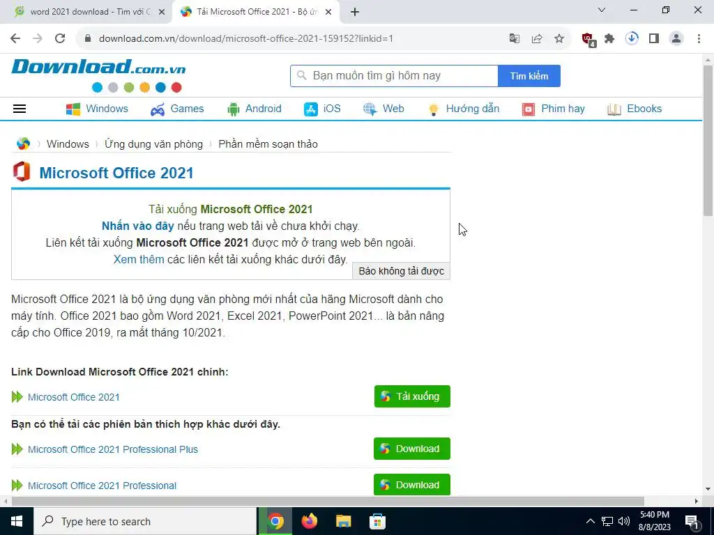Image resolution: width=714 pixels, height=535 pixels.
Task: Click the Windows taskbar search box
Action: click(x=145, y=521)
